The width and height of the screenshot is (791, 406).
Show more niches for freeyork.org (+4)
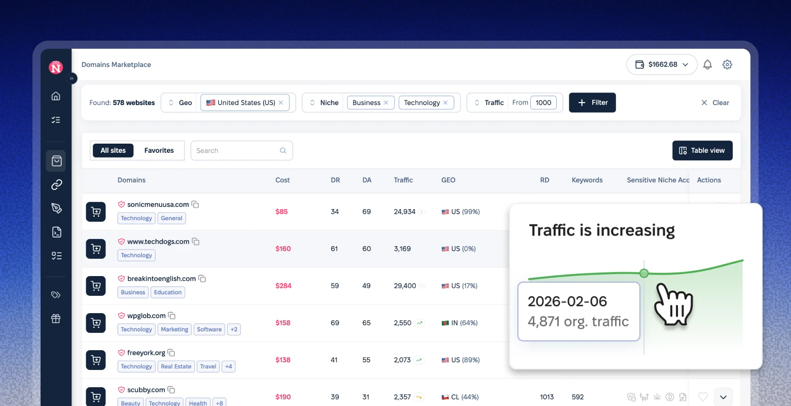pos(229,366)
